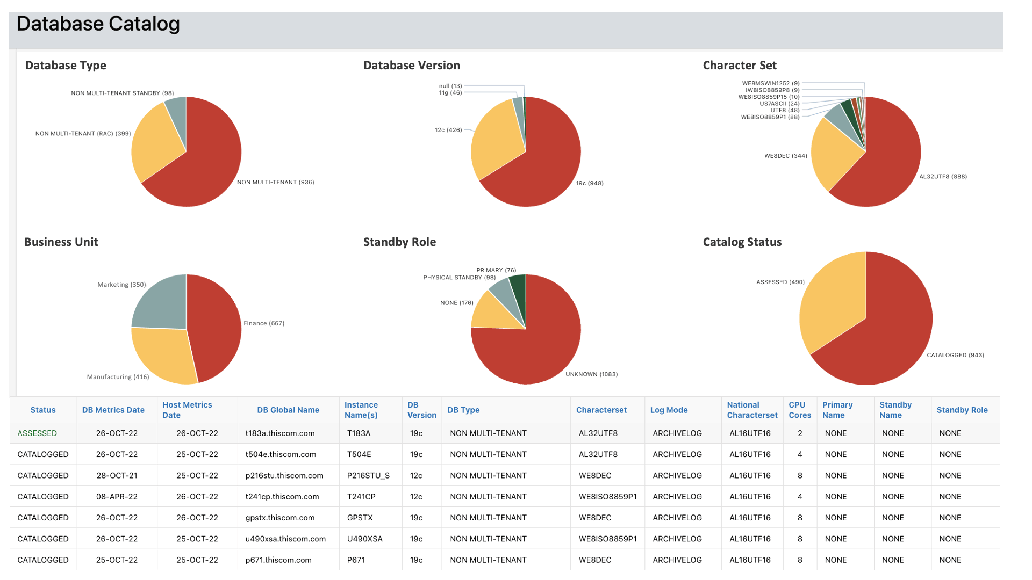This screenshot has height=580, width=1032.
Task: Select the P216STU_S instance name cell
Action: [369, 475]
